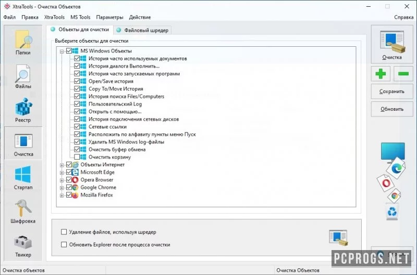417x275 pixels.
Task: Click the large Очистка button on the right panel
Action: pyautogui.click(x=392, y=44)
